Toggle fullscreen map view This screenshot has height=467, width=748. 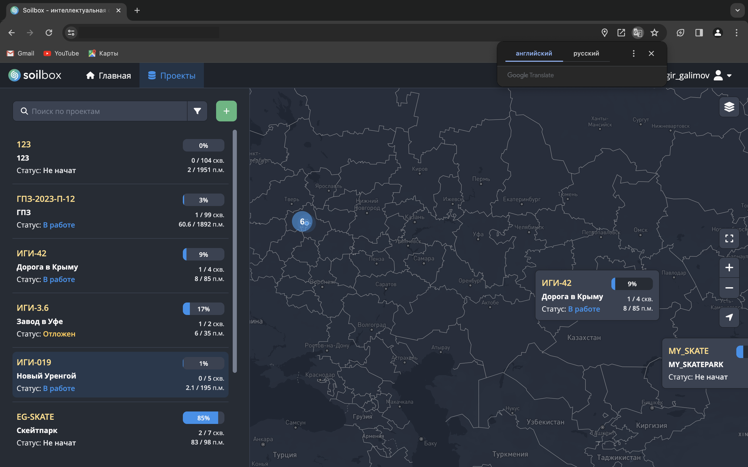pyautogui.click(x=729, y=238)
